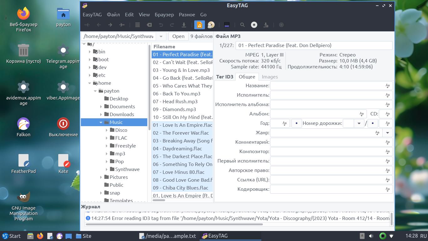Click the CD field tag-all icon

pyautogui.click(x=388, y=114)
